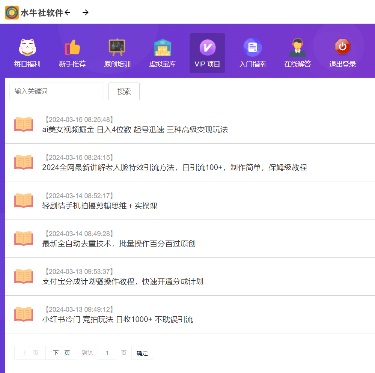The height and width of the screenshot is (373, 375).
Task: Click timestamp 2024-03-13 09:53:37
Action: pyautogui.click(x=79, y=272)
